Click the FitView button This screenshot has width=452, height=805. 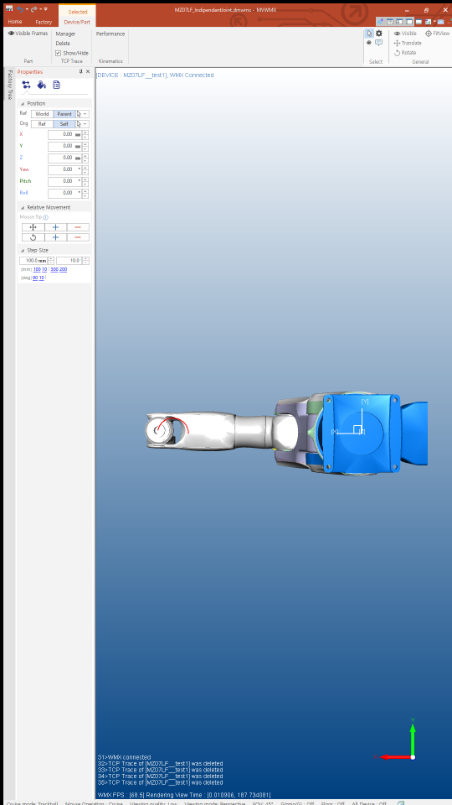pyautogui.click(x=437, y=34)
